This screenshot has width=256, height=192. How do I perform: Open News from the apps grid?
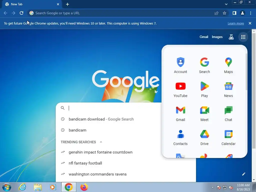click(228, 89)
